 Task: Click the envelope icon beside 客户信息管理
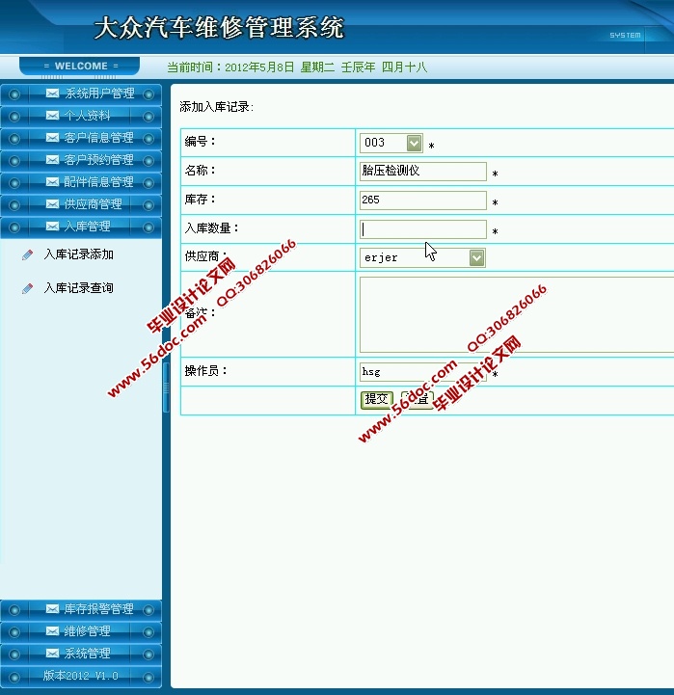pos(52,138)
